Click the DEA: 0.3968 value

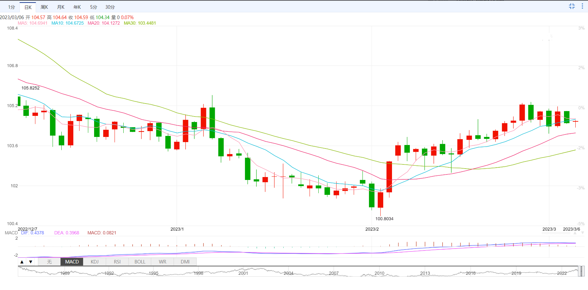point(67,233)
